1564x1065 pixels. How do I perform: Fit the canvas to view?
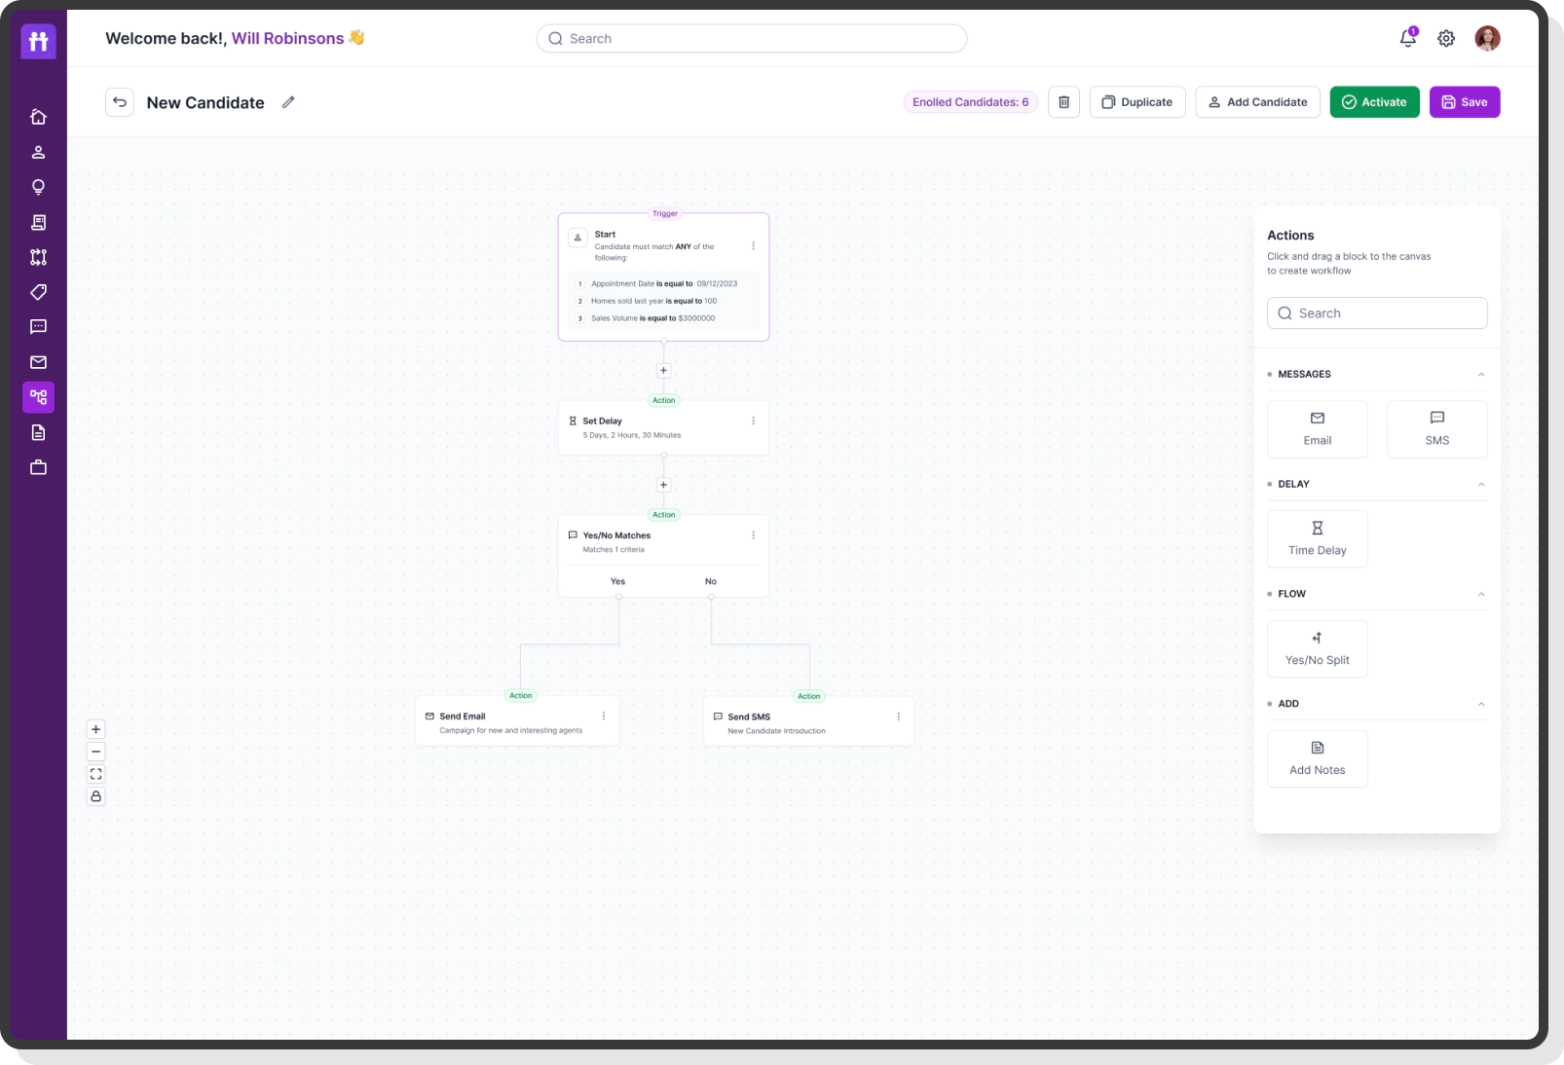95,774
